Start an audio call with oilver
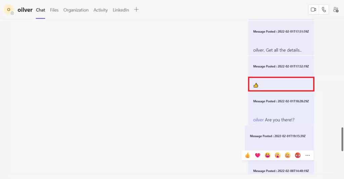This screenshot has height=179, width=344. tap(324, 10)
